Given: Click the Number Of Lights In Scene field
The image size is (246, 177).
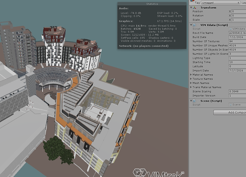Looking at the screenshot, I should (237, 54).
